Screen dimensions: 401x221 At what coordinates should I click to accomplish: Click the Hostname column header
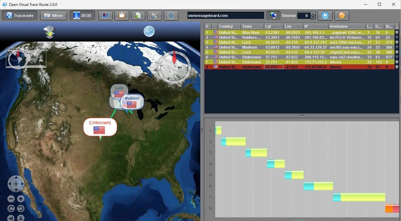346,26
